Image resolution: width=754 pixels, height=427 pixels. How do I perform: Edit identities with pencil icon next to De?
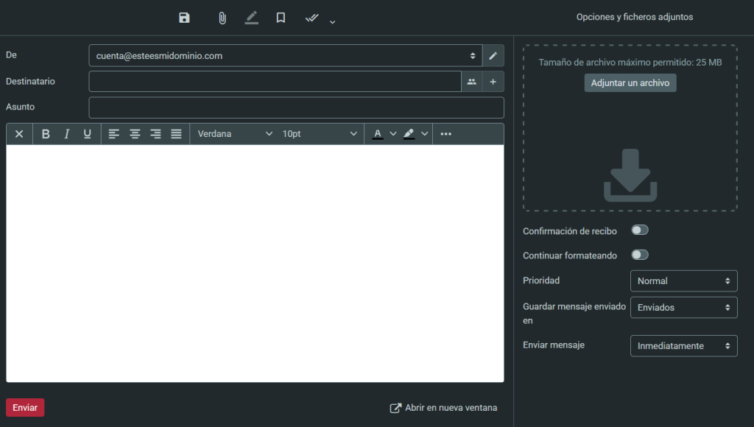(493, 56)
